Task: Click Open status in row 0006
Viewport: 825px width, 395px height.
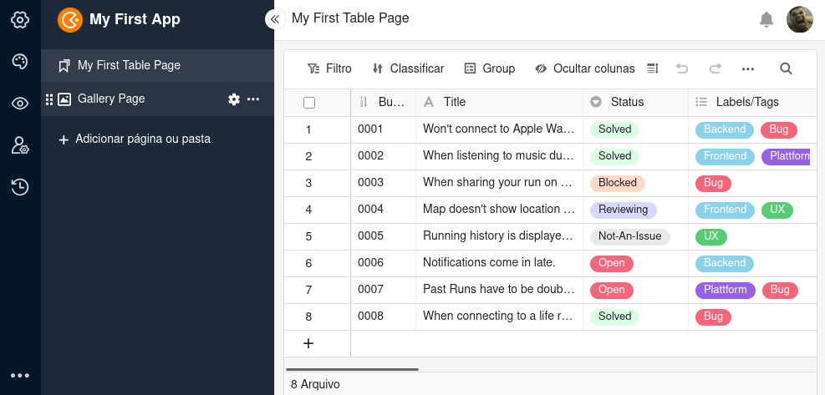Action: click(611, 263)
